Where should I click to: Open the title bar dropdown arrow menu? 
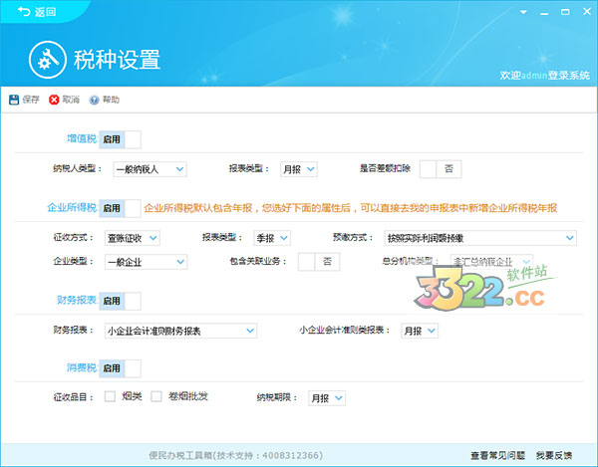point(523,12)
